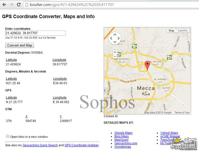The image size is (199, 152).
Task: Click GPS longitude E 39 49.062
Action: click(61, 102)
